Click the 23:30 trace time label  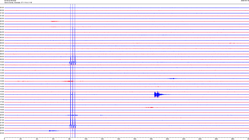(2, 133)
